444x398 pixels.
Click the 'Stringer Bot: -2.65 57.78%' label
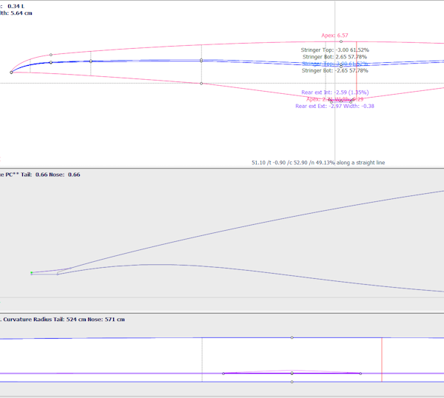coord(335,70)
